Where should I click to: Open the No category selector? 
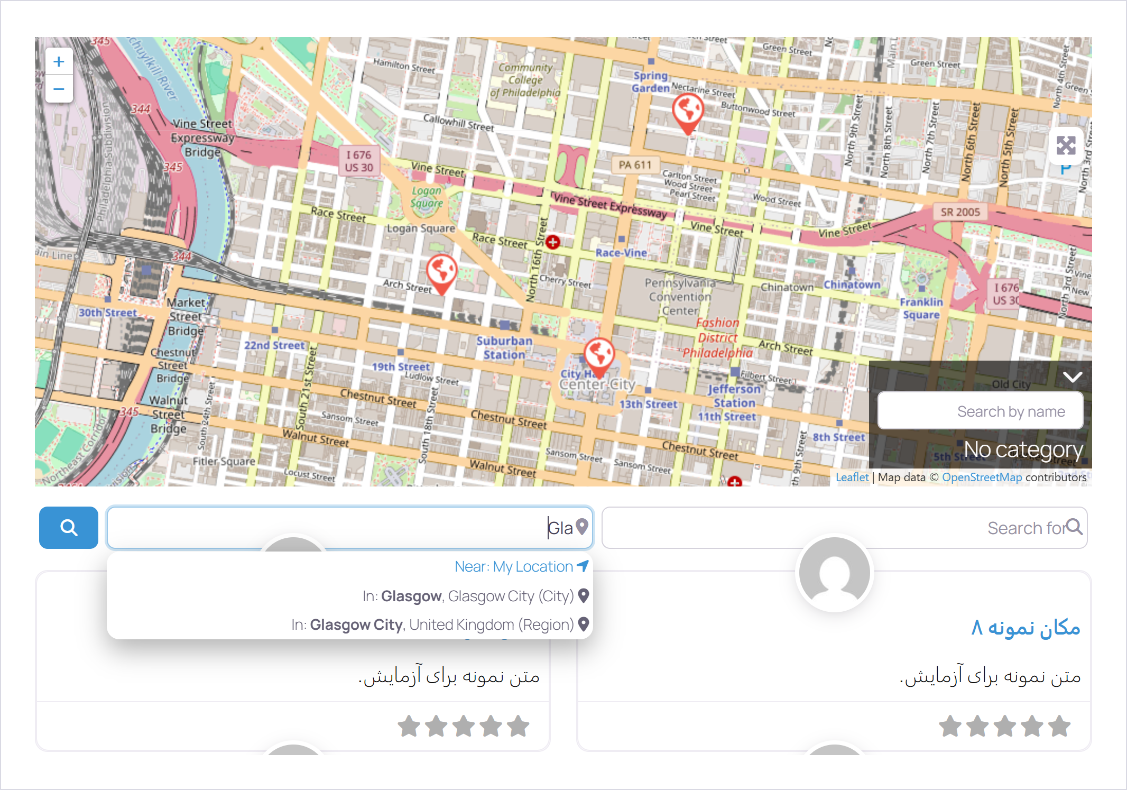click(1023, 449)
